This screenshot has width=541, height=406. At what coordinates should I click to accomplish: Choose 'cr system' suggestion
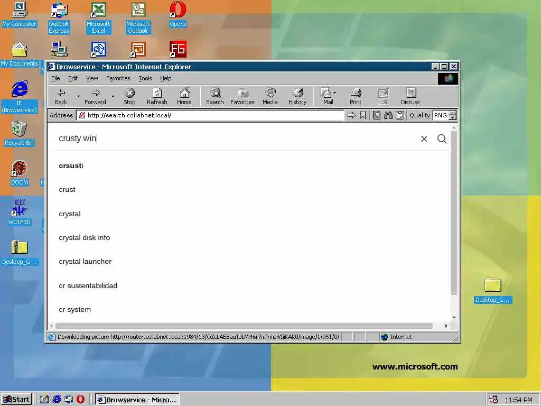pyautogui.click(x=75, y=309)
